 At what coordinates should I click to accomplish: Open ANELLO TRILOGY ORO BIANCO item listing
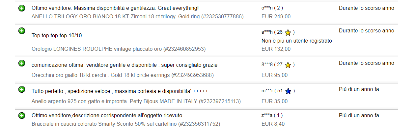[x=137, y=16]
